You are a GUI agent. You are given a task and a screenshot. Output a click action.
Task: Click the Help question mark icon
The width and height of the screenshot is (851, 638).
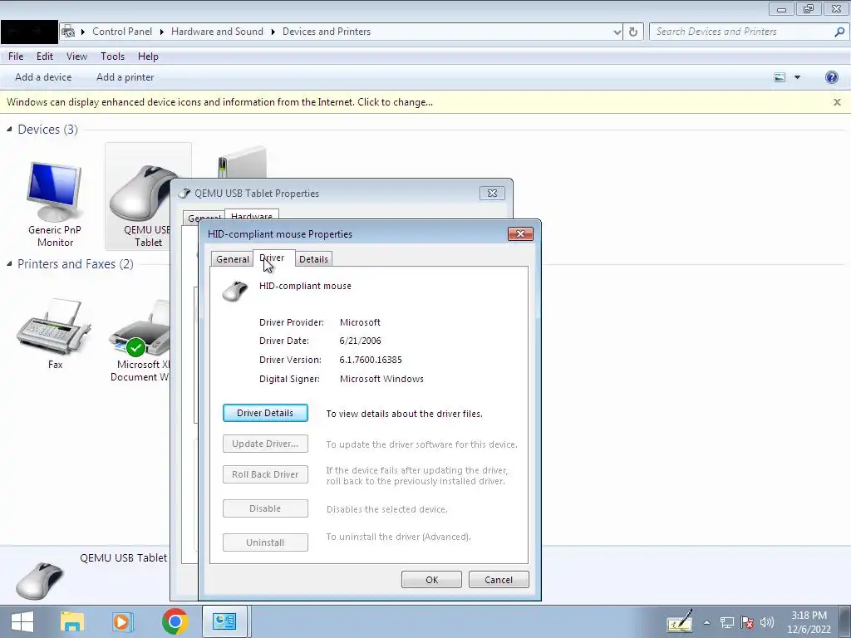tap(831, 77)
